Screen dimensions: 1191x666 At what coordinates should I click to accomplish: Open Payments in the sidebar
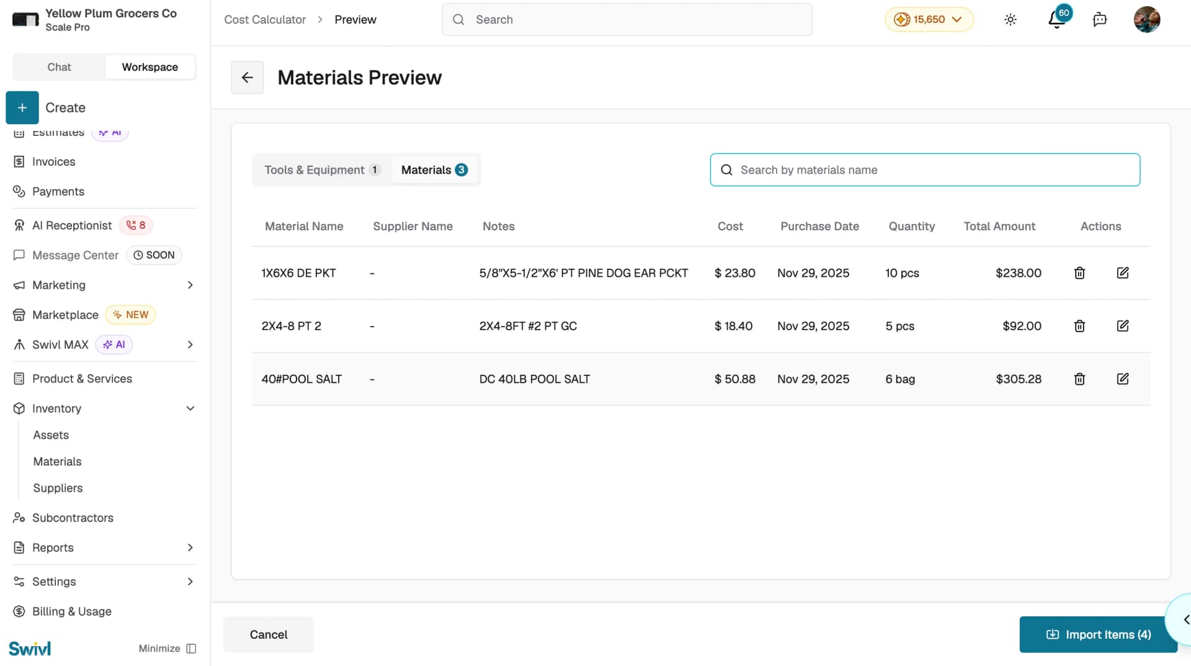(x=58, y=191)
